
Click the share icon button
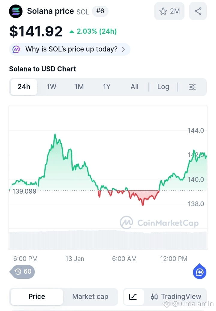point(198,11)
